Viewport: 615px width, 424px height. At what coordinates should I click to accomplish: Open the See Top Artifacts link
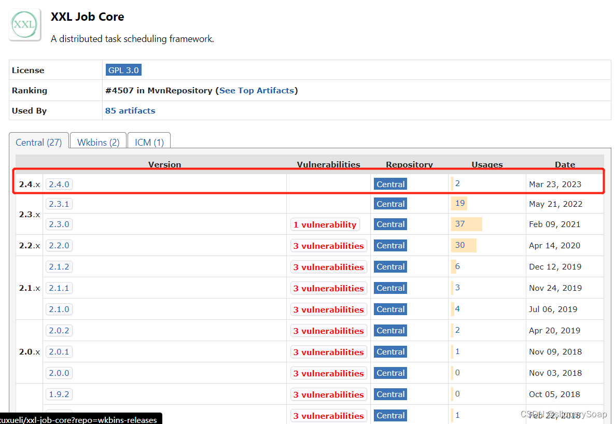point(257,91)
